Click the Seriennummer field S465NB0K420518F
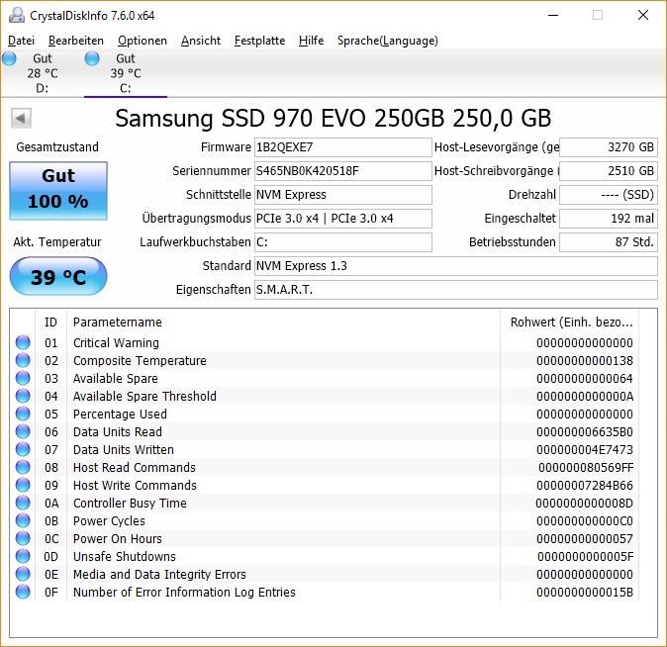Viewport: 667px width, 647px height. pos(342,171)
